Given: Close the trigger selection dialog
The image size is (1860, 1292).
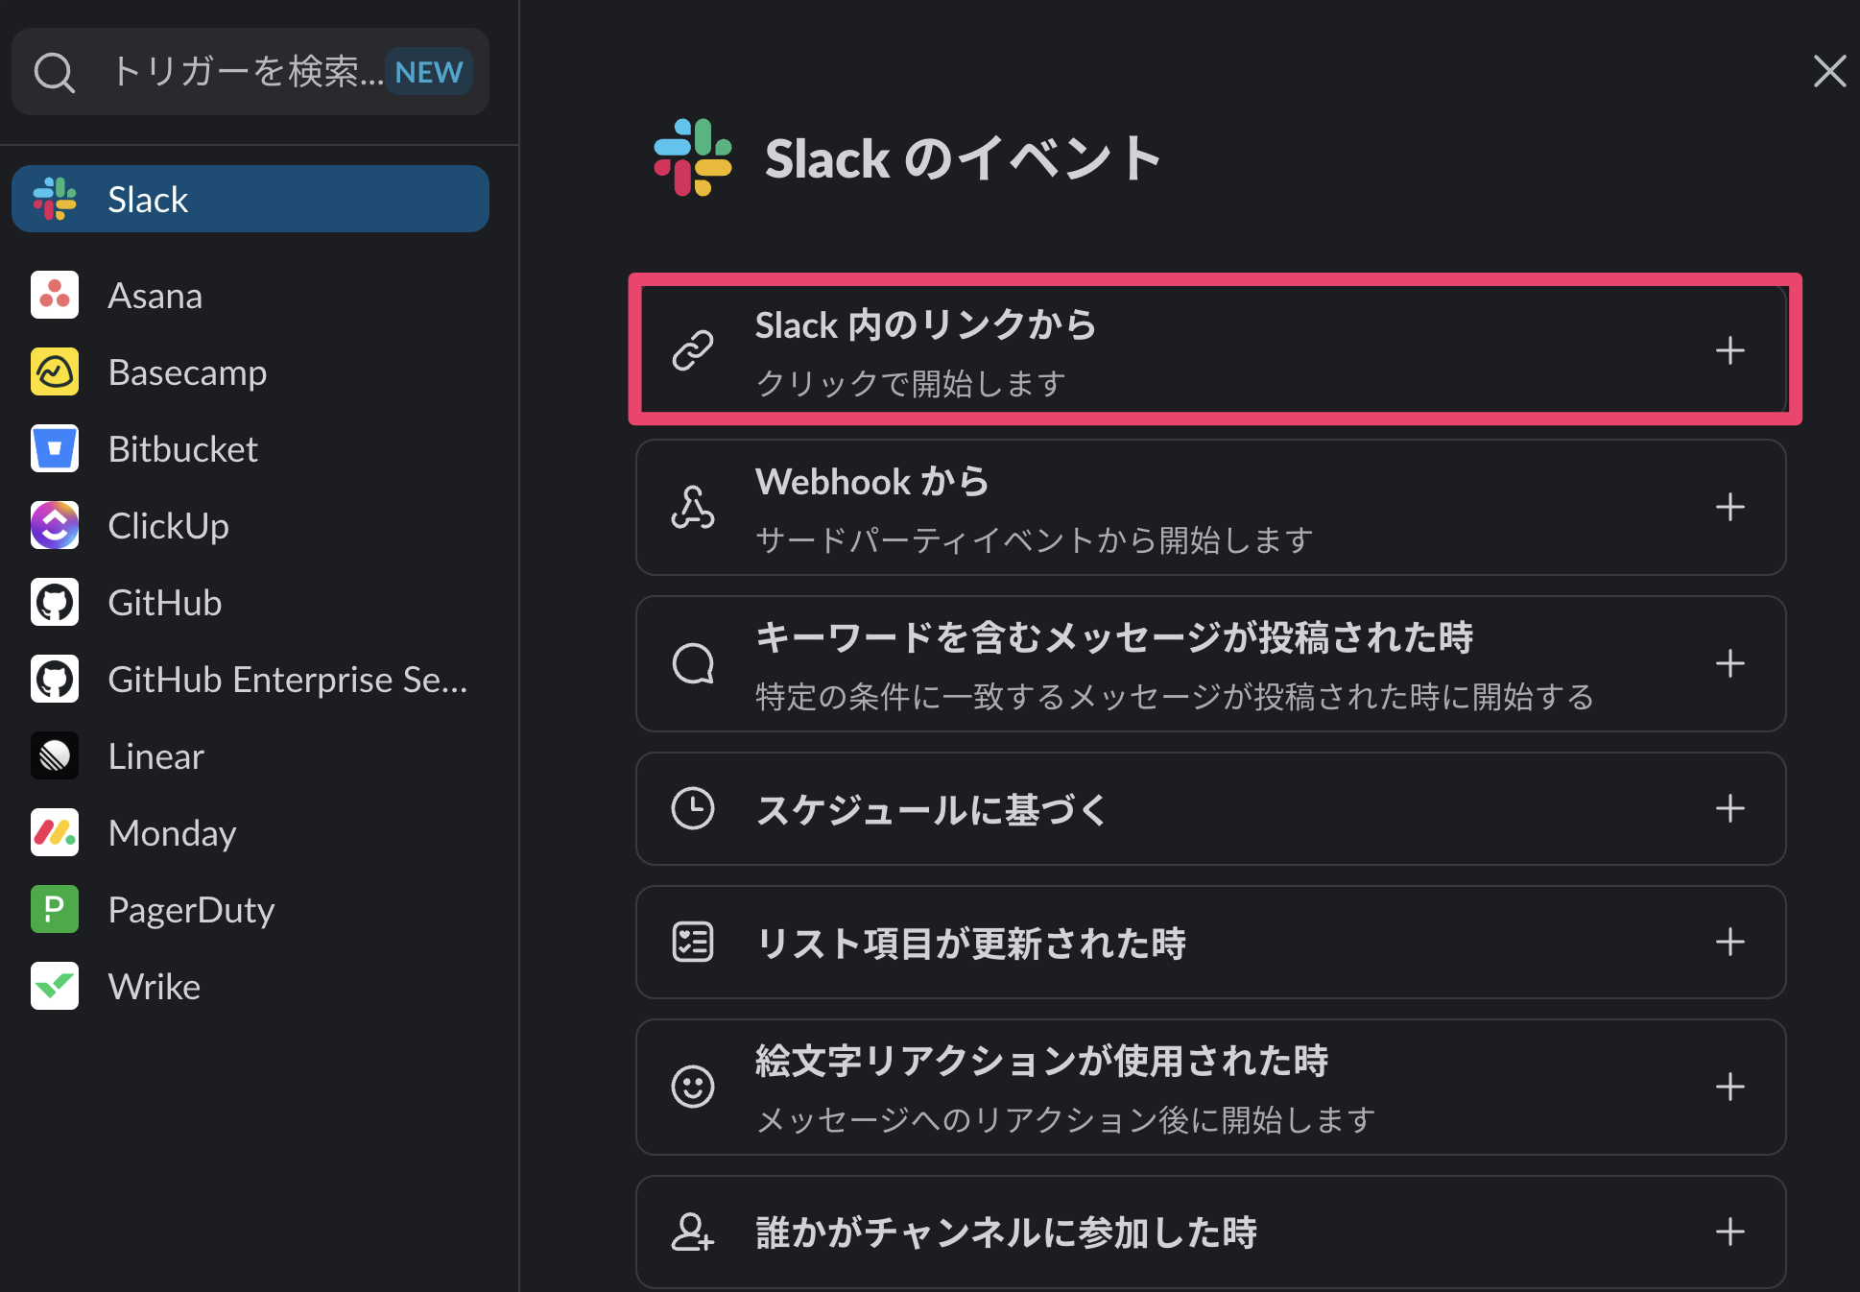Looking at the screenshot, I should coord(1829,71).
